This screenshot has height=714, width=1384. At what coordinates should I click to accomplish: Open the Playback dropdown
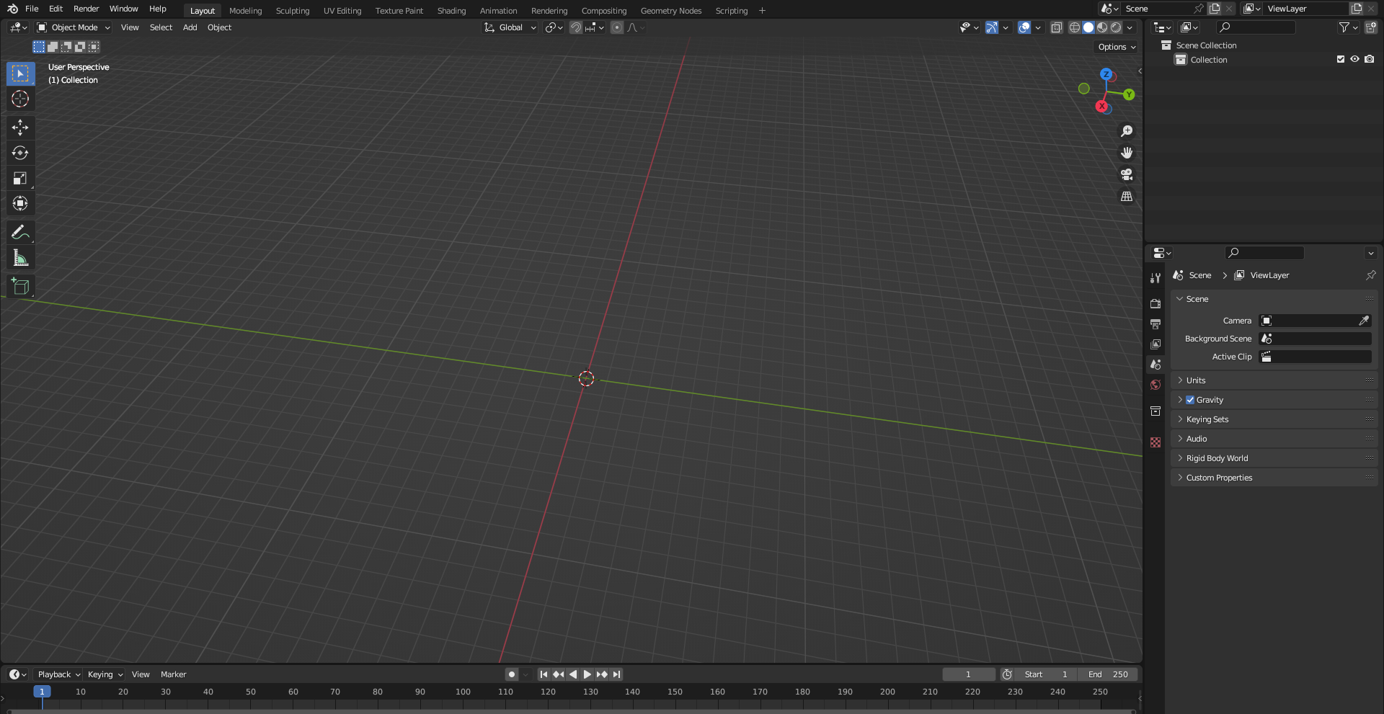click(x=58, y=674)
